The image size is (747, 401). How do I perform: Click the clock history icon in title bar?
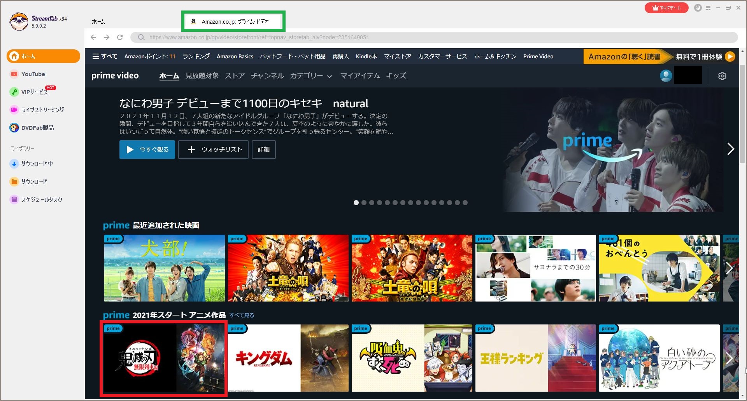point(698,8)
